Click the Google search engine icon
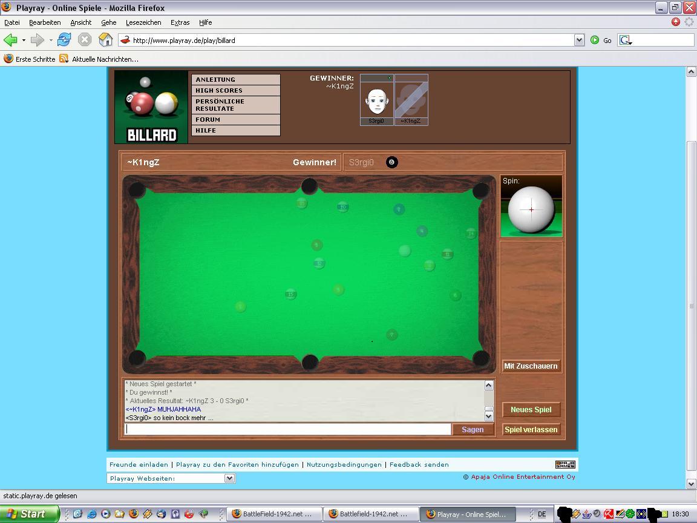The height and width of the screenshot is (523, 697). 626,40
